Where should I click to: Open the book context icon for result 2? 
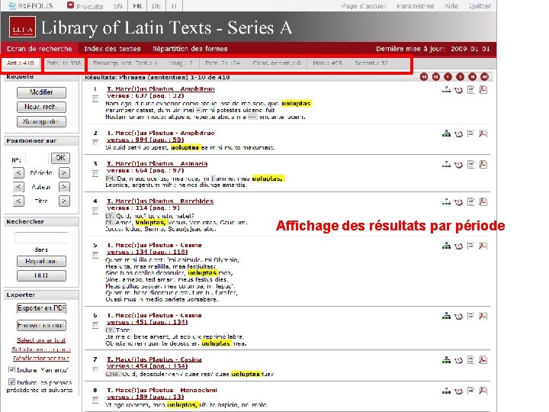coord(459,134)
